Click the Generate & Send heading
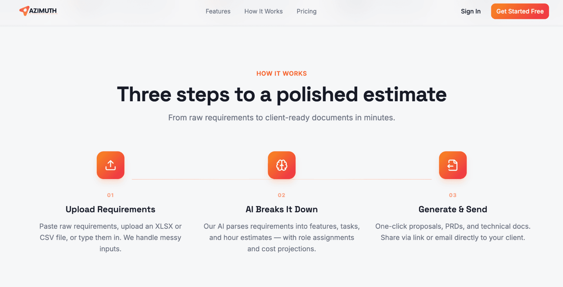 [453, 209]
